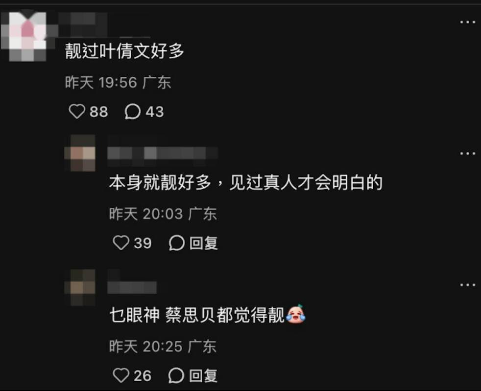Like the 20:03 reply with 39 likes
The height and width of the screenshot is (391, 481).
click(x=121, y=243)
